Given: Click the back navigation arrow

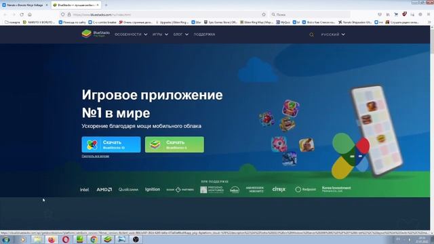Looking at the screenshot, I should [x=5, y=14].
